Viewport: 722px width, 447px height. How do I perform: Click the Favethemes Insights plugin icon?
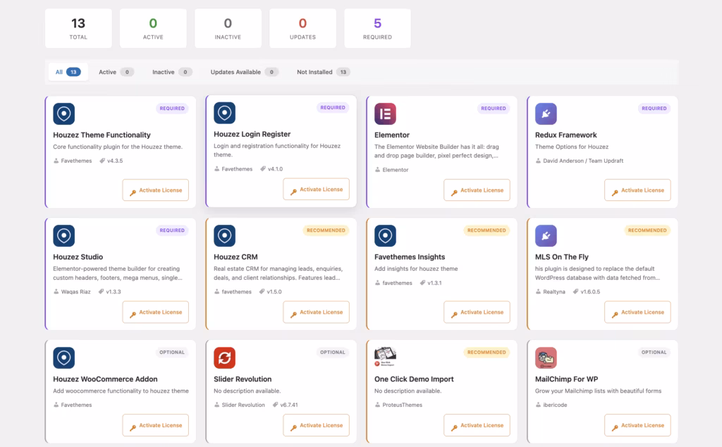pyautogui.click(x=386, y=235)
